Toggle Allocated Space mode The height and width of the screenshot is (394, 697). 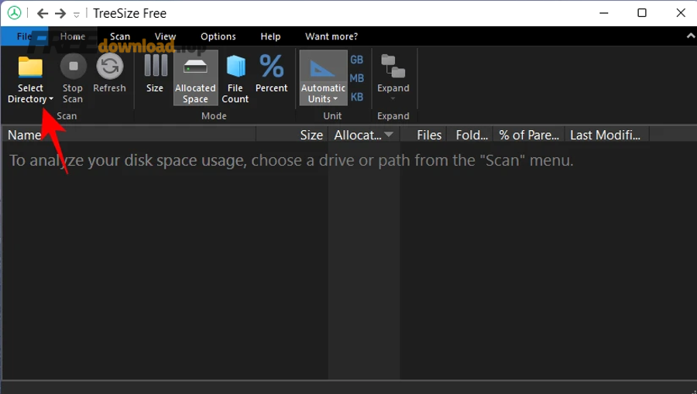coord(196,78)
